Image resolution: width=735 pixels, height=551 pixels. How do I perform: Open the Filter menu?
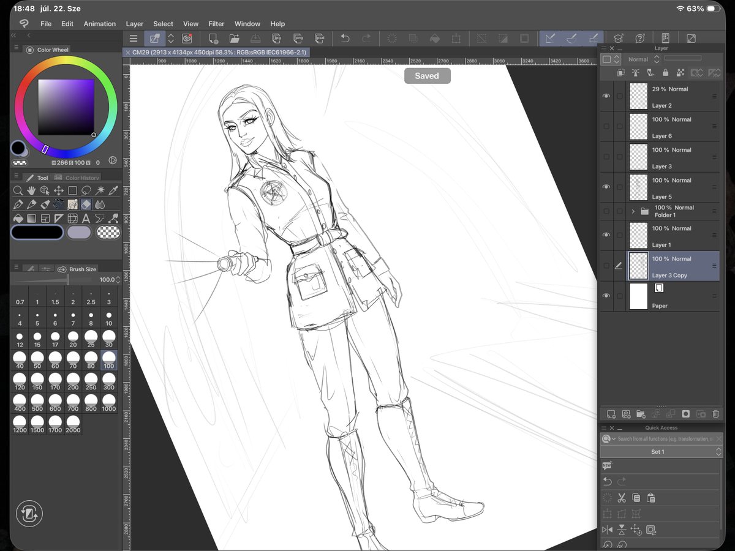click(x=216, y=24)
